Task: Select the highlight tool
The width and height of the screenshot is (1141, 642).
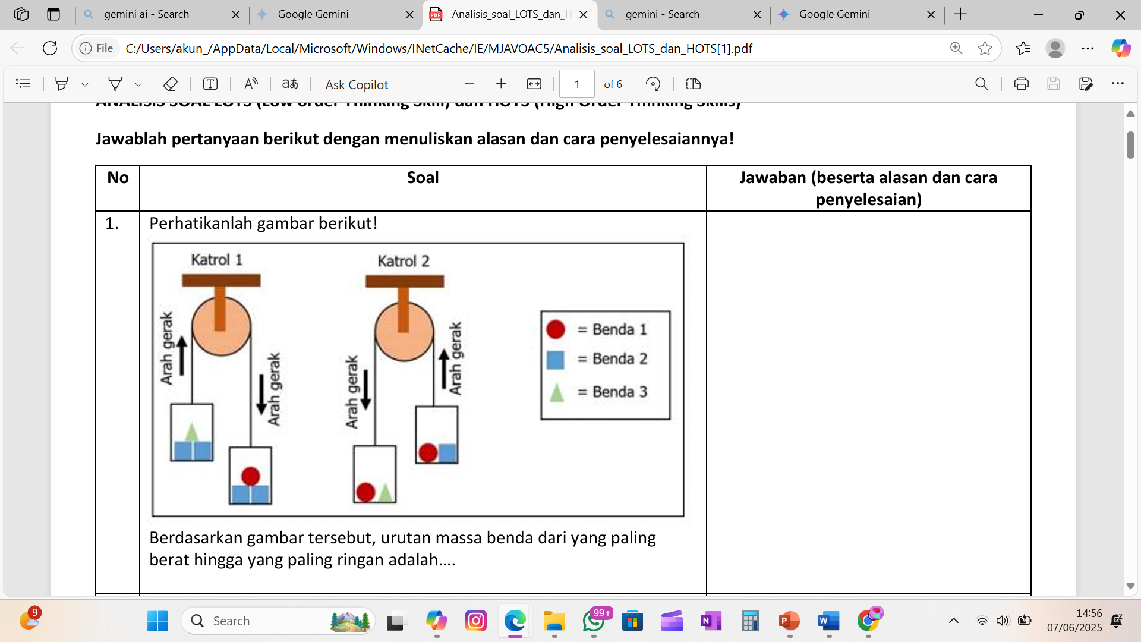Action: coord(62,83)
